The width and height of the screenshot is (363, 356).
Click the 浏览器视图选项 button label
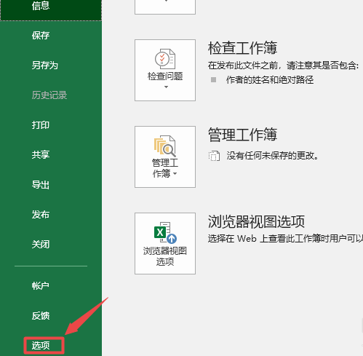point(165,256)
